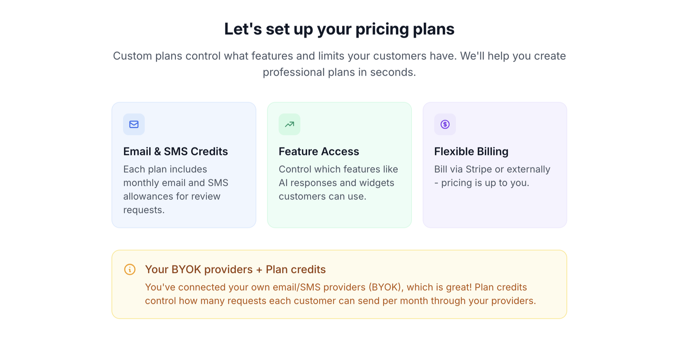678x339 pixels.
Task: Click the Flexible Billing card
Action: 495,164
